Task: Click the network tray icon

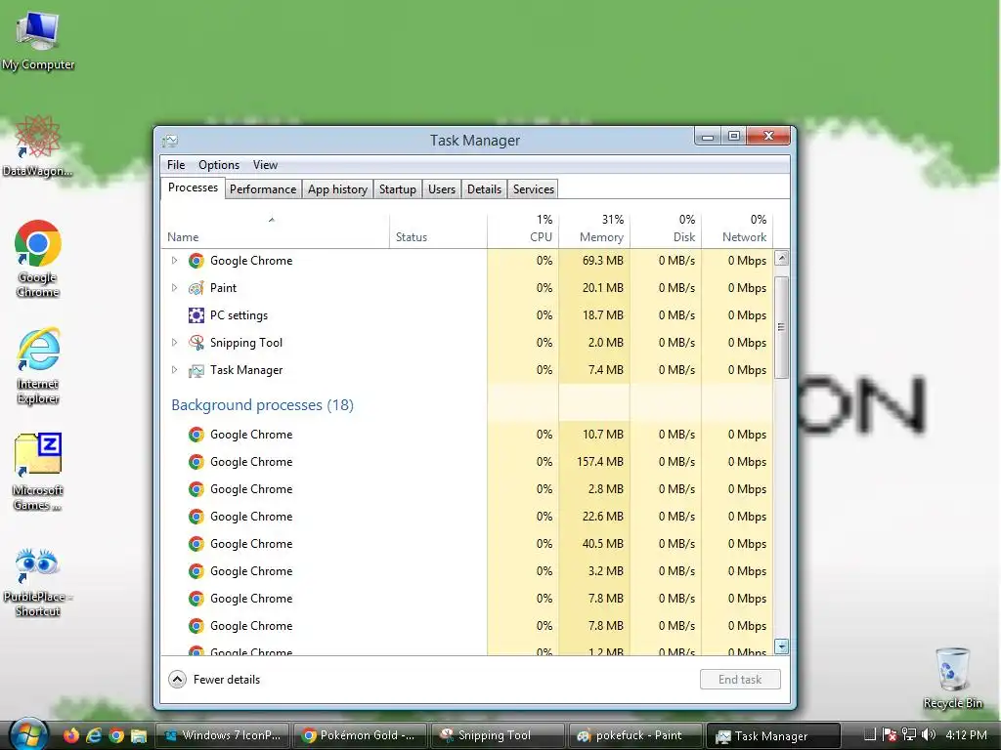Action: [909, 734]
